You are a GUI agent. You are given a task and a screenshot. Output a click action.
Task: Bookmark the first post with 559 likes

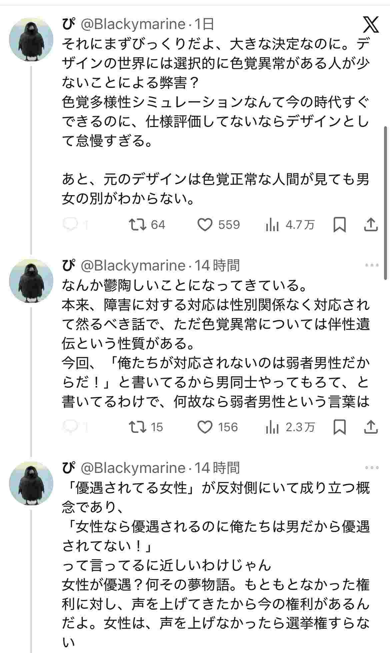point(339,224)
